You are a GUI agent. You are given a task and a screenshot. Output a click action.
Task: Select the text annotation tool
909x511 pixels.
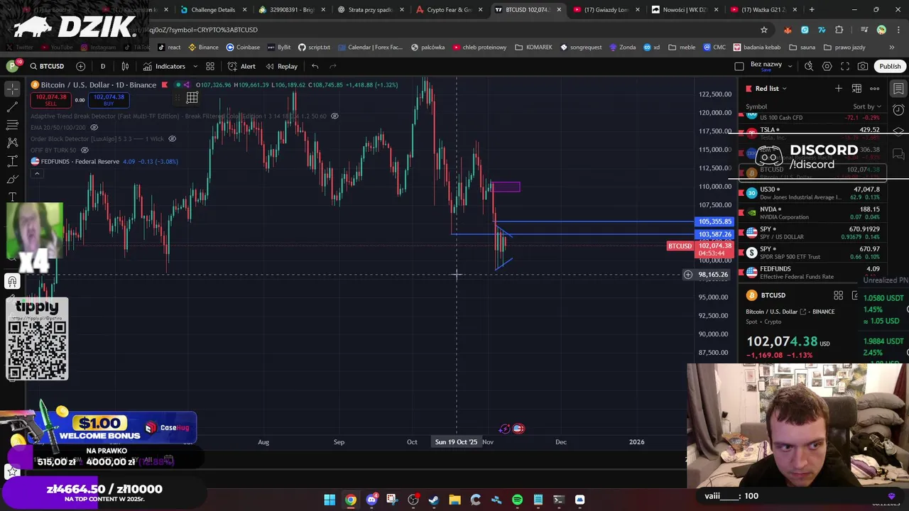click(x=12, y=197)
